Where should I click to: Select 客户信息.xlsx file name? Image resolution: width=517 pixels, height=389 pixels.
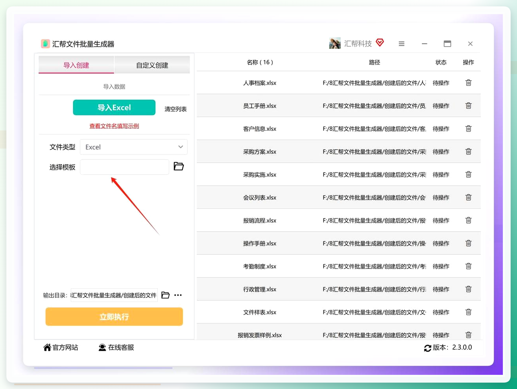coord(260,128)
